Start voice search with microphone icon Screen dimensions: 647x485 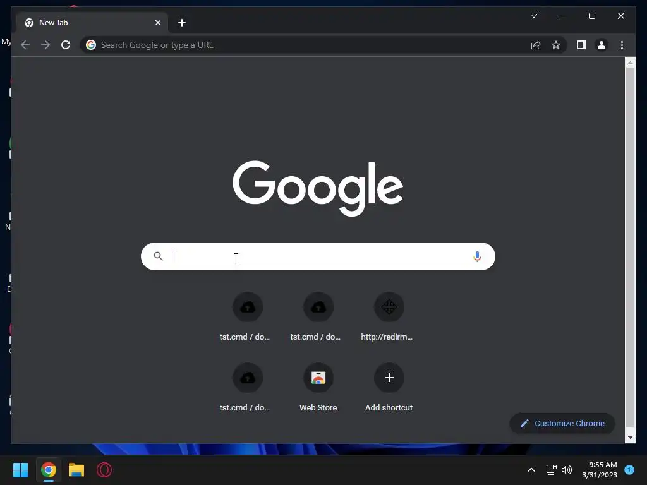tap(477, 256)
